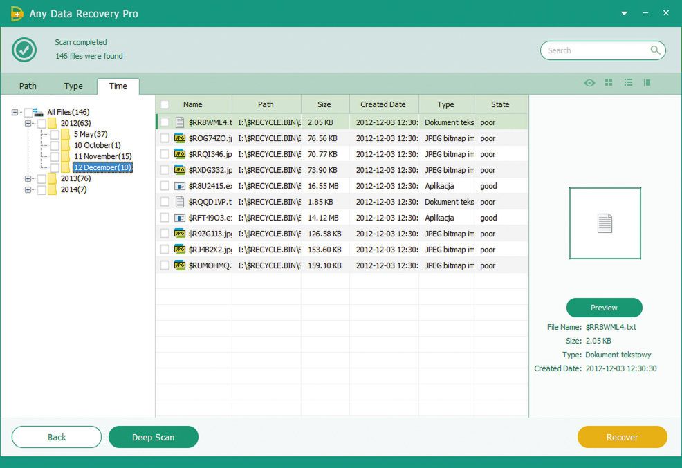Tick the checkbox for $RR8WML4.txt

pos(165,122)
